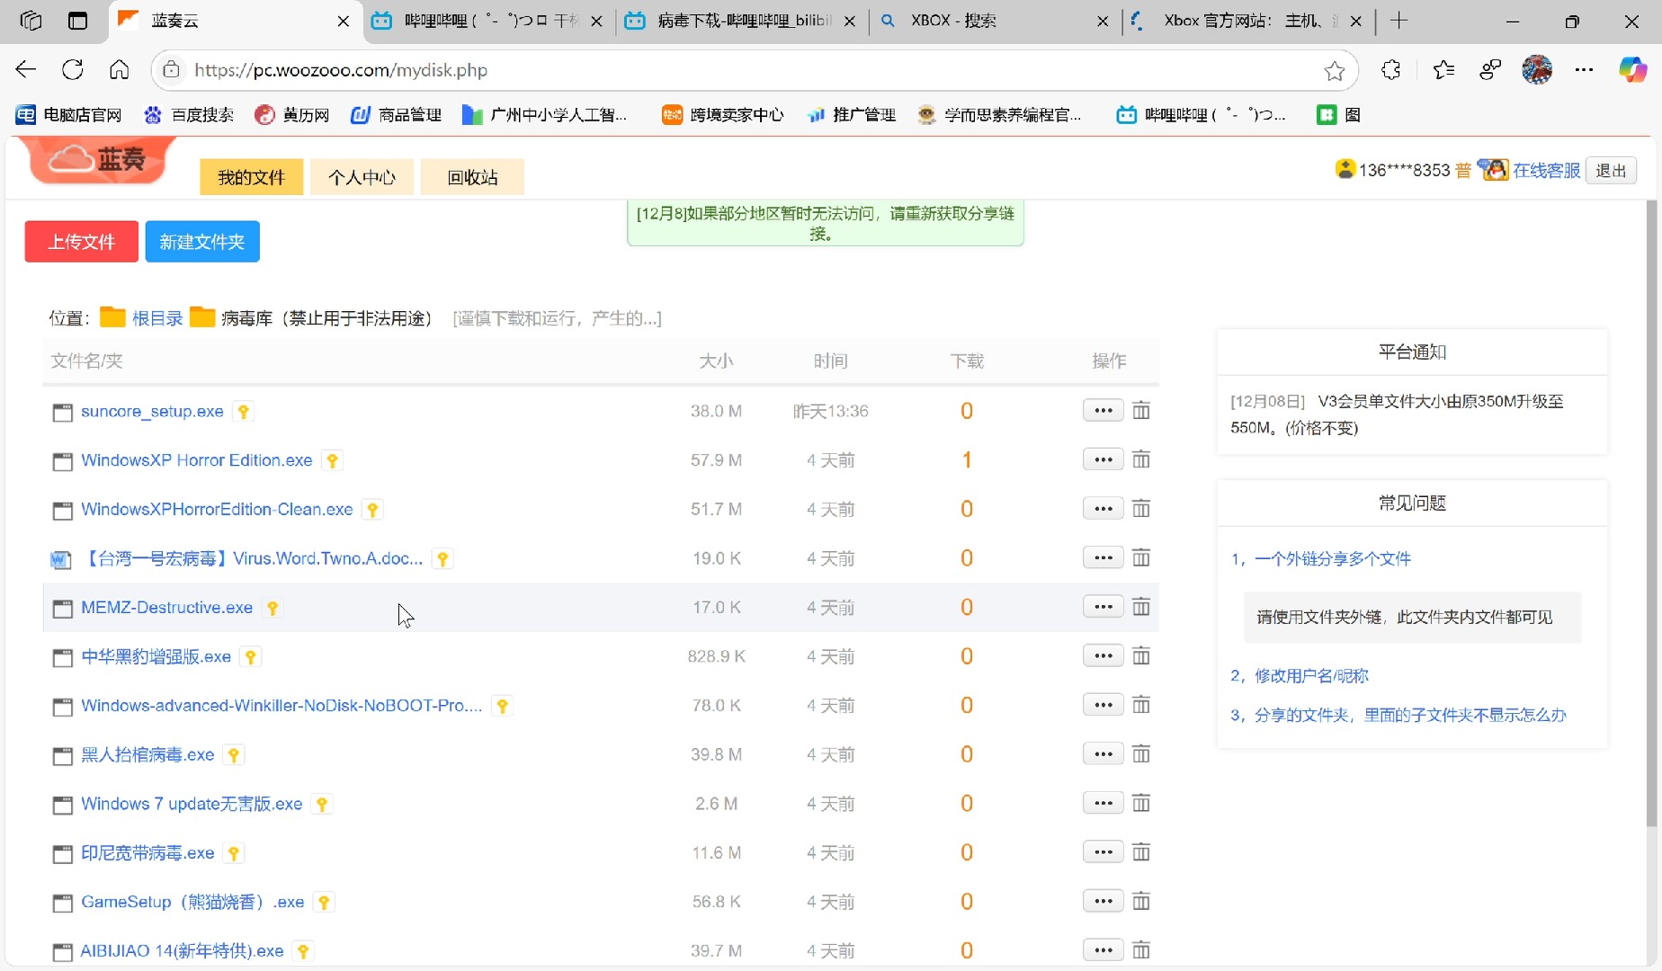The width and height of the screenshot is (1662, 971).
Task: Open more options for Windows-advanced-Winkiller file
Action: [1104, 706]
